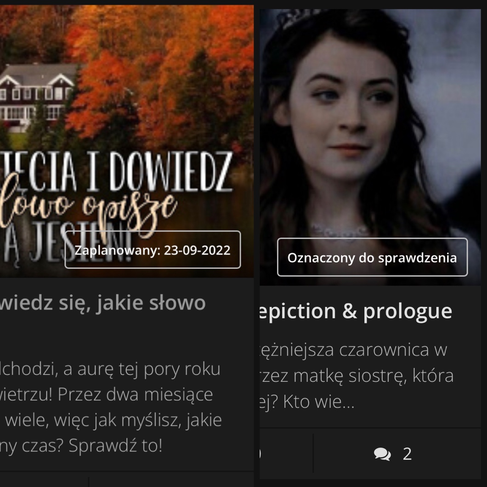Open the 'epiction & prologue' title
The width and height of the screenshot is (487, 487).
point(356,311)
